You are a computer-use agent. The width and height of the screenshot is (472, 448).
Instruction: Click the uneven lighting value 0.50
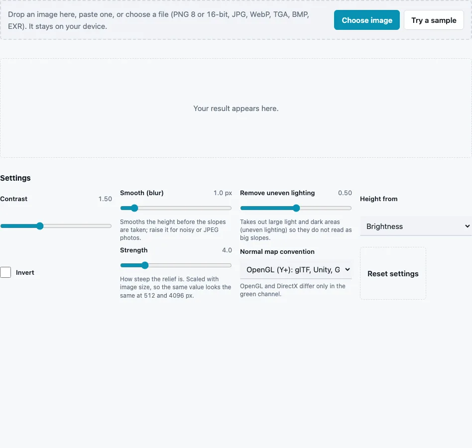[345, 193]
